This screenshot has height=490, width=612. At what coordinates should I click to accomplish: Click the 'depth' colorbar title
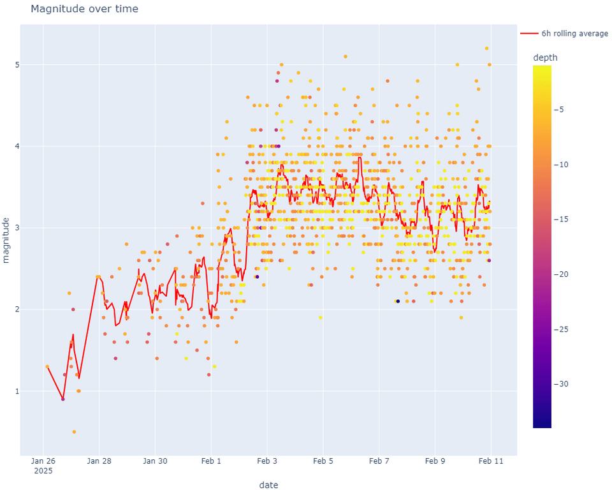[545, 58]
